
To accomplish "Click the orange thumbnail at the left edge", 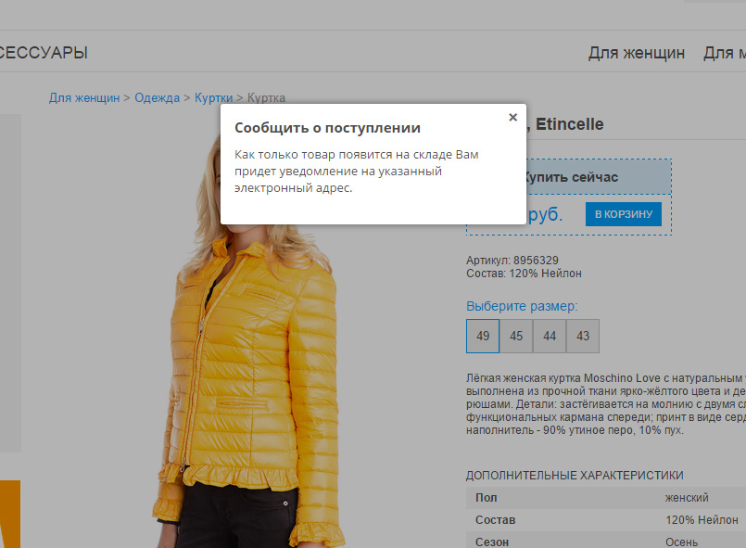I will click(9, 514).
